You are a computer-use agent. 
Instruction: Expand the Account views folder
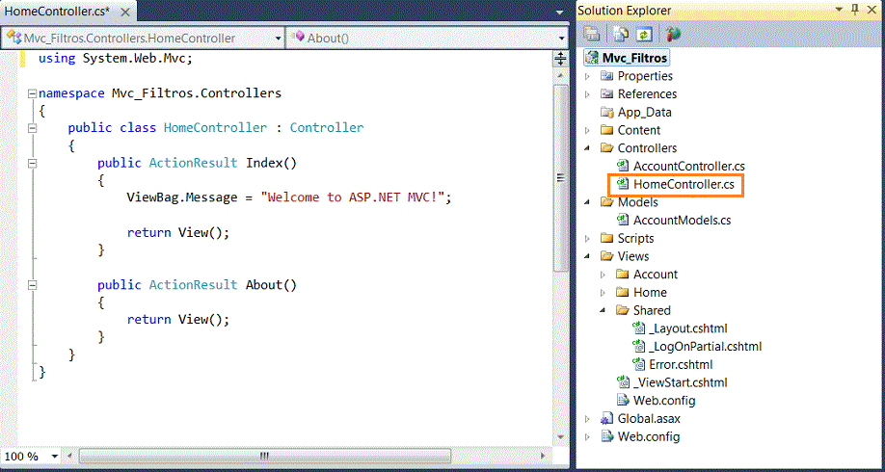pos(603,275)
